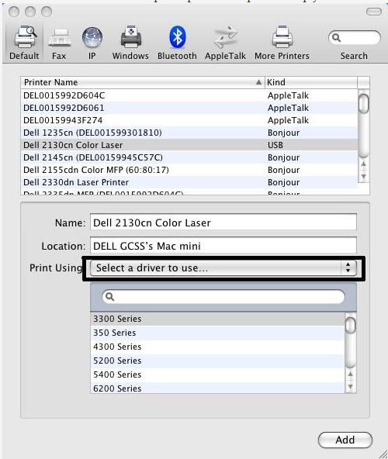Viewport: 388px width, 459px height.
Task: Select Dell 2330dn Laser Printer row
Action: tap(189, 182)
